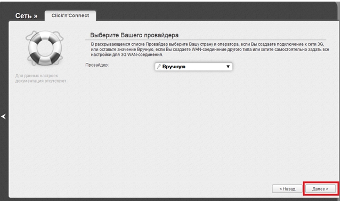Switch to the Click'n'Connect tab
The image size is (341, 201).
point(70,15)
